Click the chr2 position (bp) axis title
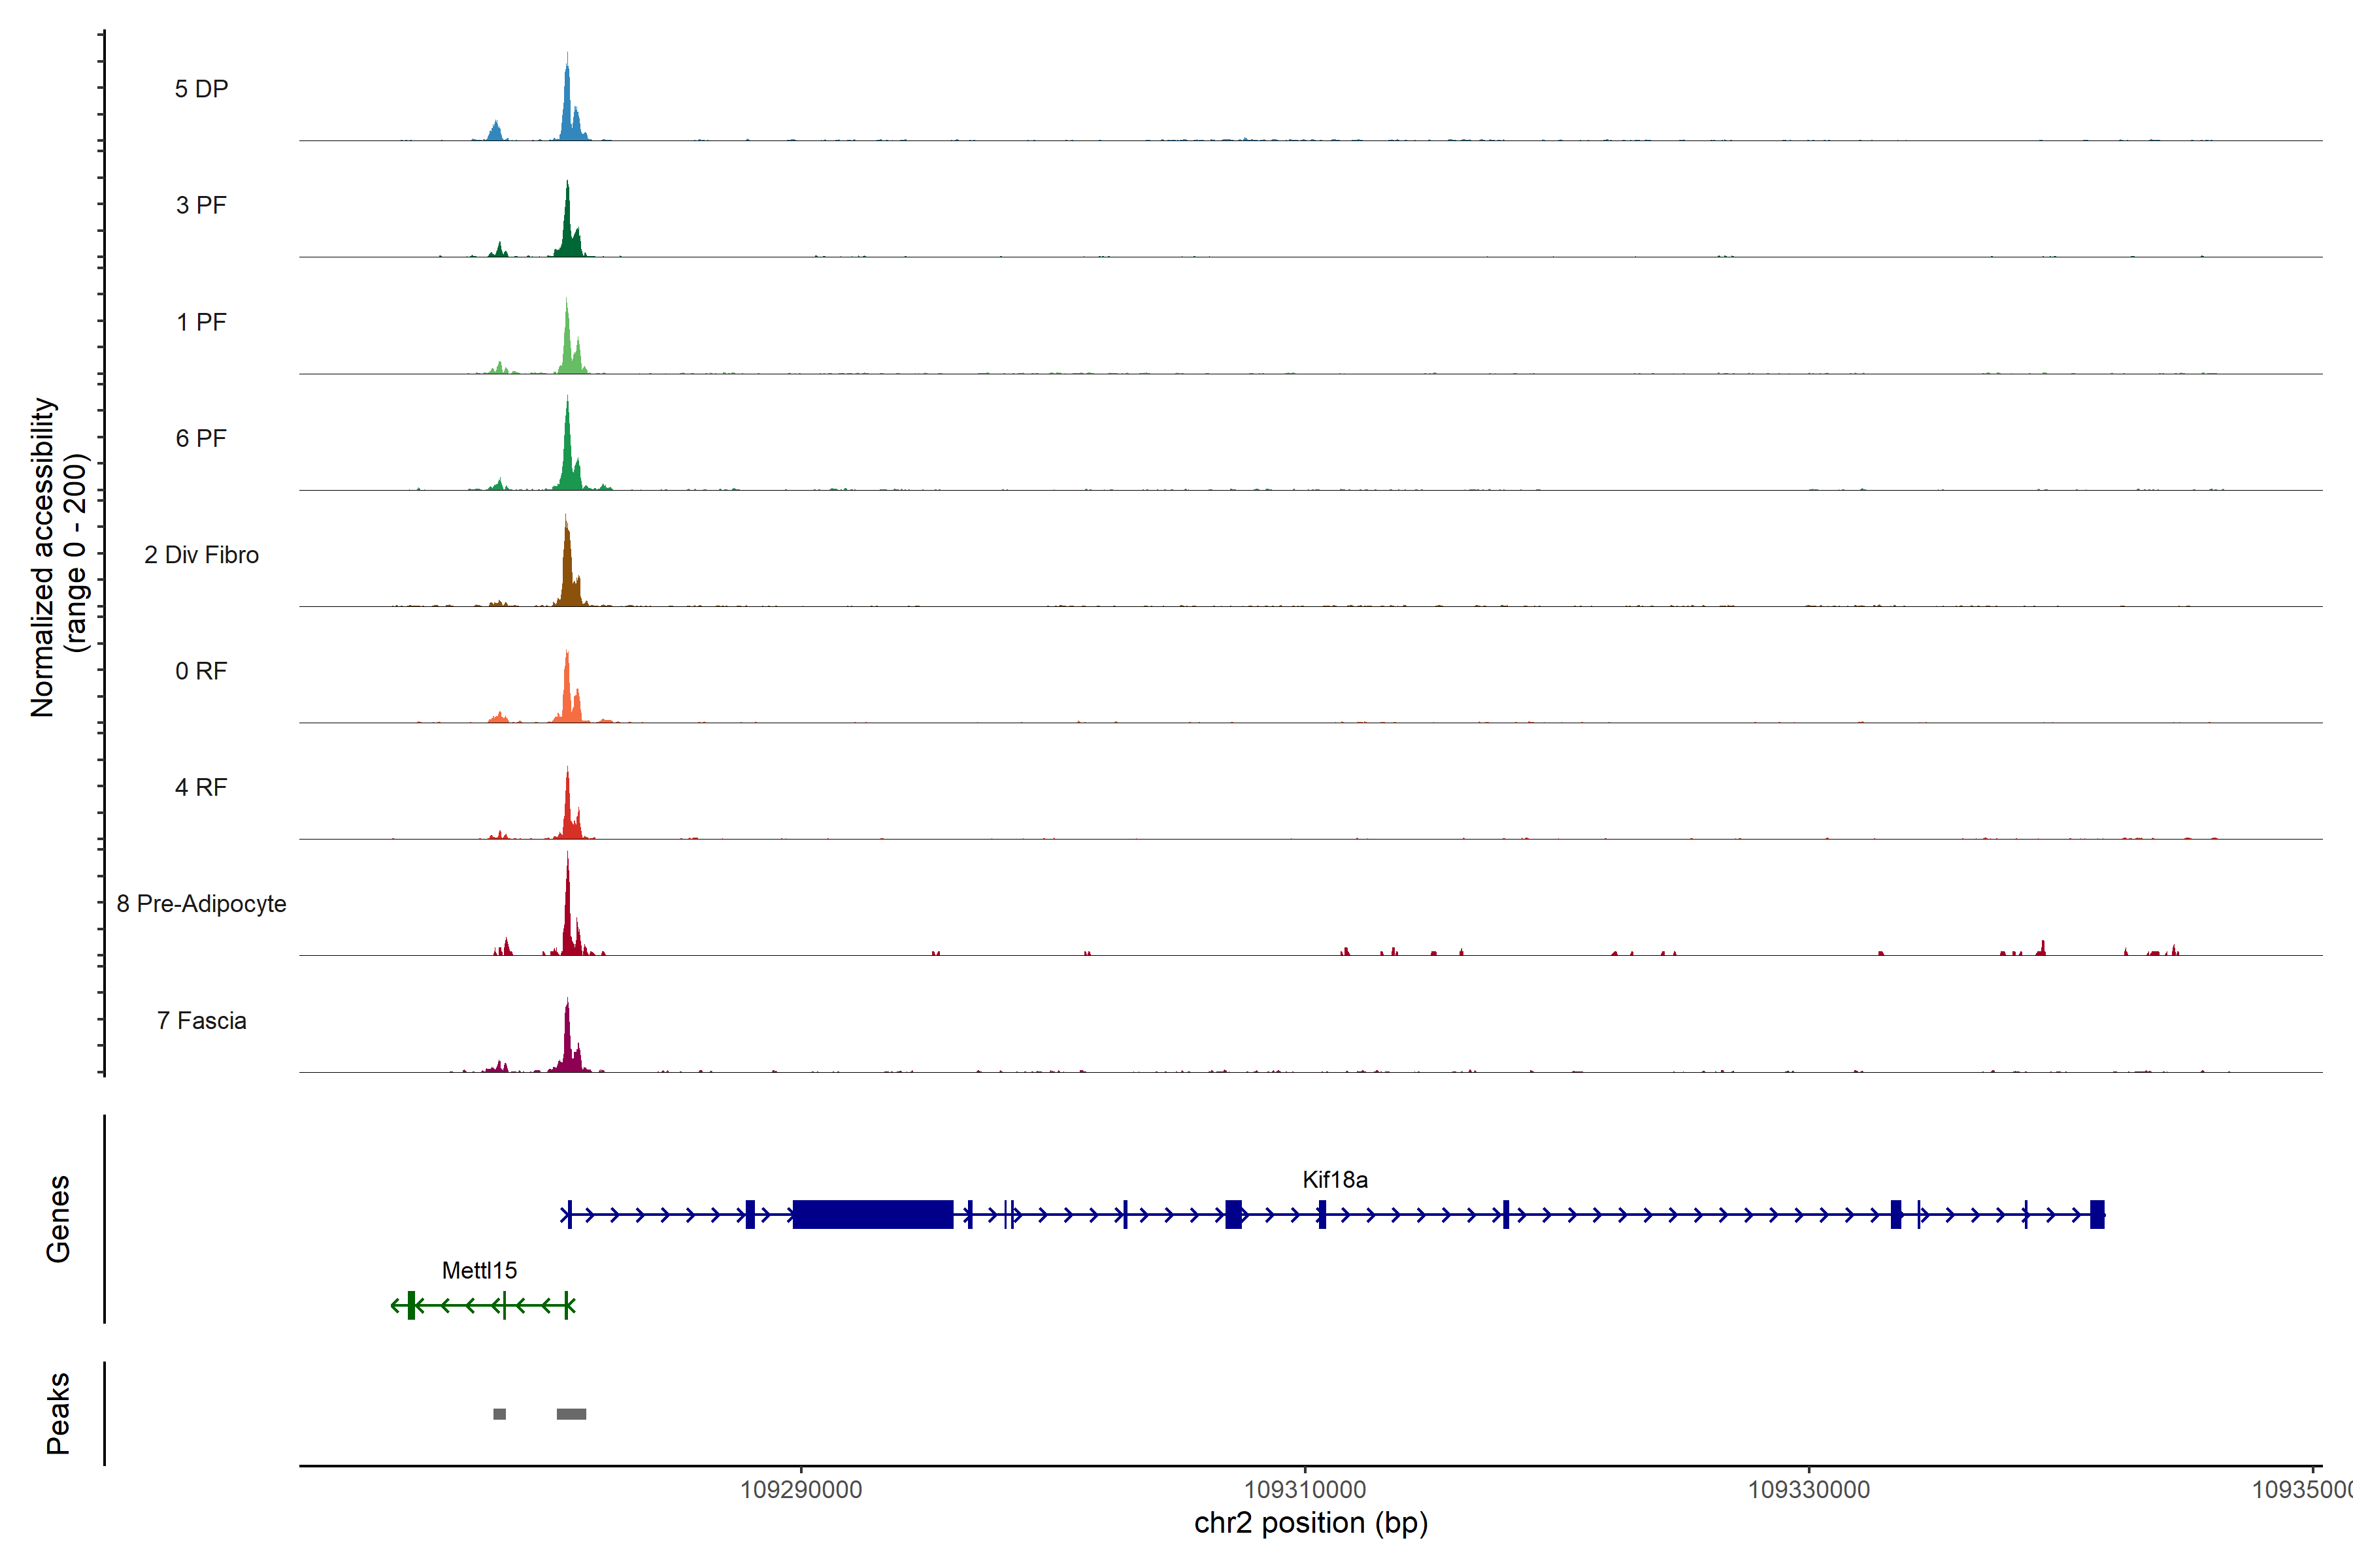The image size is (2353, 1568). [1310, 1523]
